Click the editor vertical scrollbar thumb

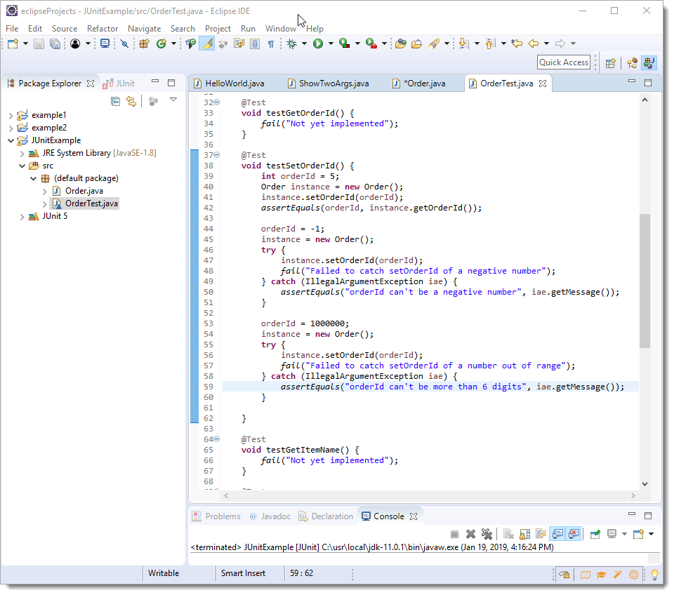click(645, 281)
